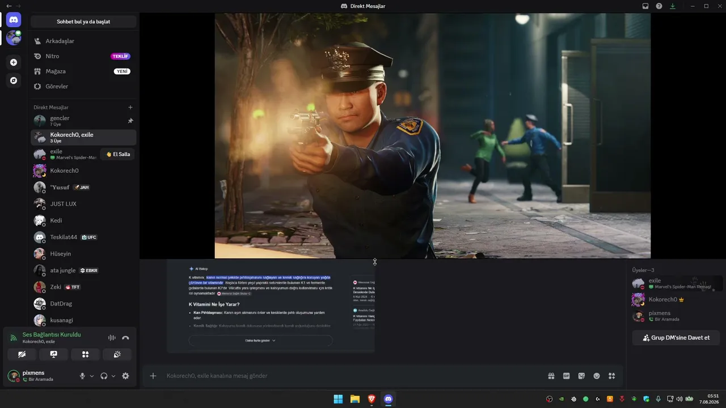Expand headphone output options arrow
This screenshot has height=408, width=726.
pos(113,376)
